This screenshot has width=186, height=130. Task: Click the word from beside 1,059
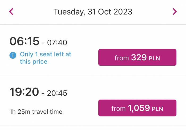pos(119,109)
